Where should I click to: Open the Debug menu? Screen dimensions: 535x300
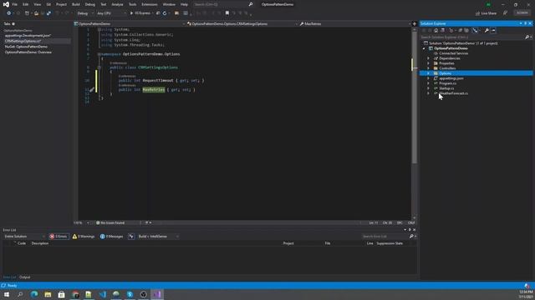90,4
